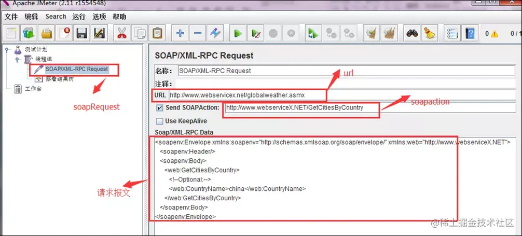Open the 运行 menu
This screenshot has height=236, width=522.
pos(79,17)
